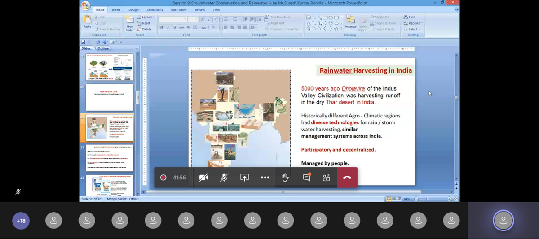Select slide 12 thumbnail
Viewport: 539px width, 239px height.
coord(110,158)
